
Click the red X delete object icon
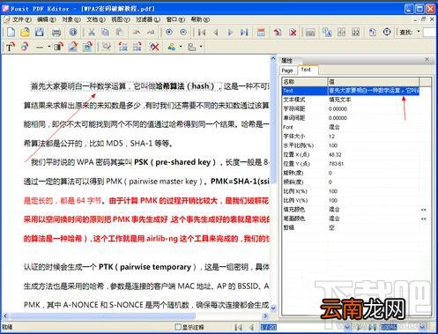[154, 47]
